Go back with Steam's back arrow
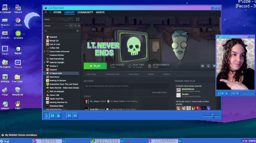This screenshot has width=256, height=143. [46, 12]
